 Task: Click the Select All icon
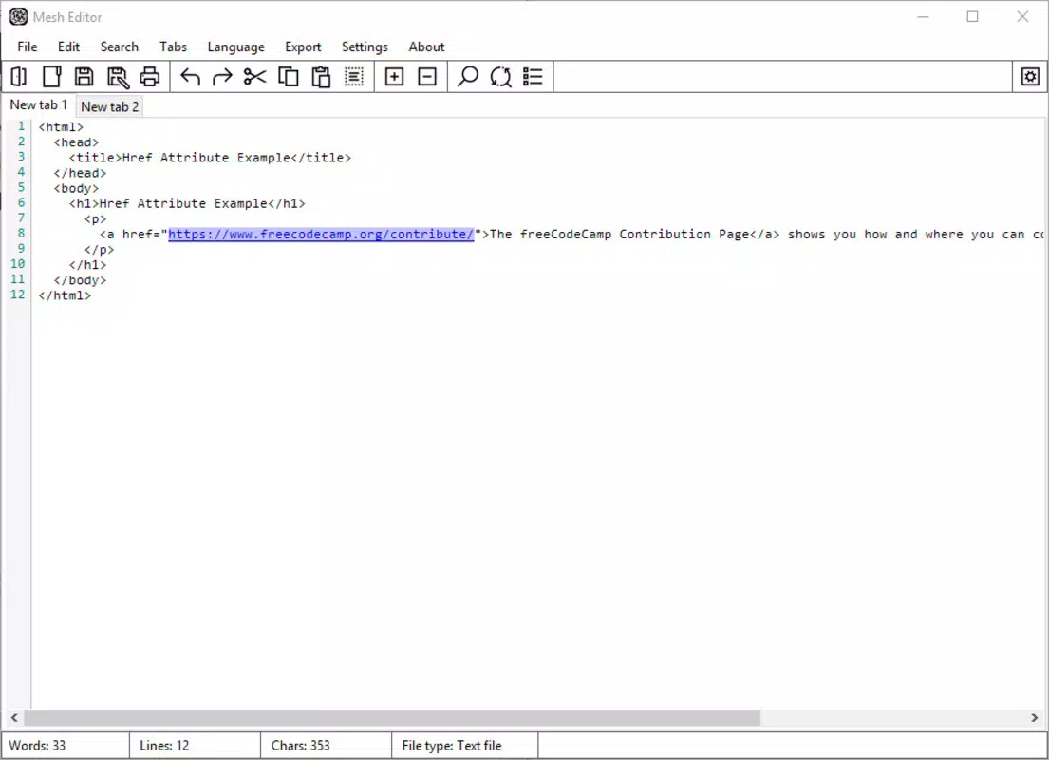[354, 77]
